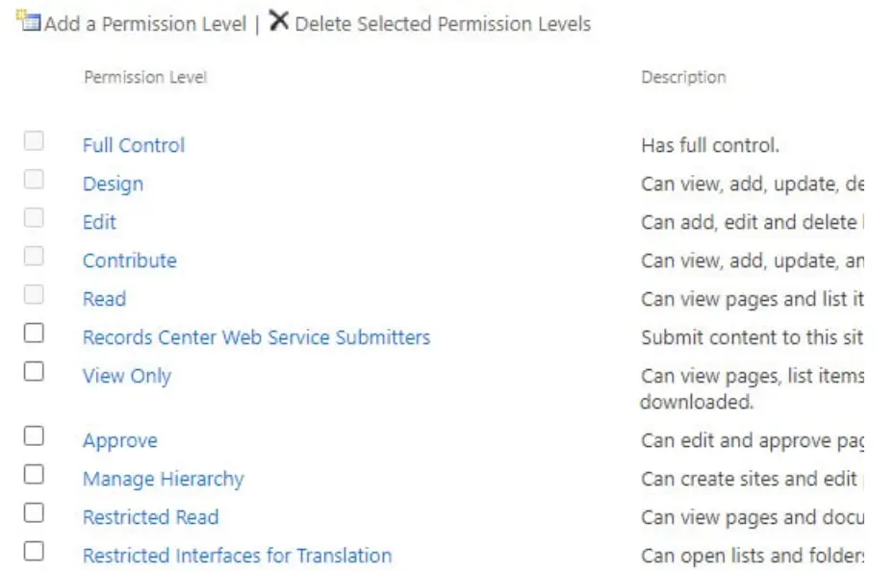The height and width of the screenshot is (571, 895).
Task: Open the Restricted Read permission level
Action: point(150,517)
